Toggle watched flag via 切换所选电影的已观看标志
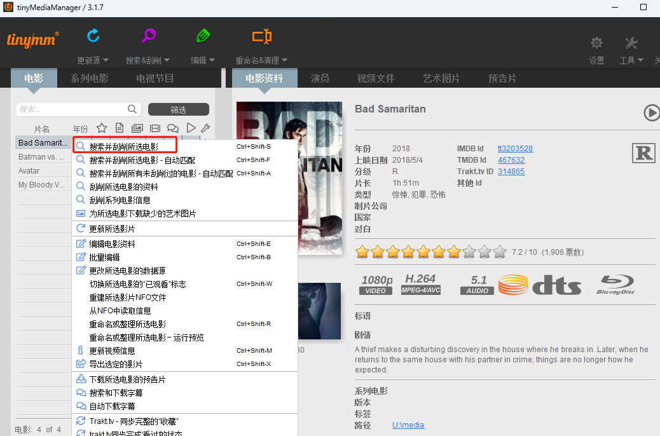Viewport: 660px width, 436px height. [185, 284]
